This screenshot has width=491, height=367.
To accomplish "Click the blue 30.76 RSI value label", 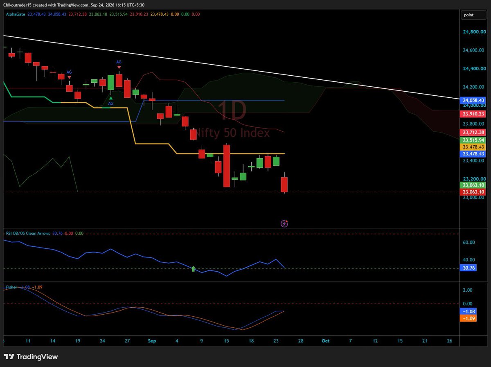I will coord(468,268).
